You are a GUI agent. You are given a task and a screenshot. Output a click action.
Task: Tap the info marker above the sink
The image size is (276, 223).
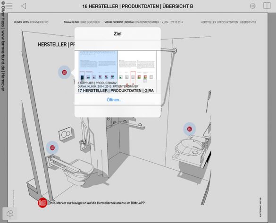tap(189, 129)
